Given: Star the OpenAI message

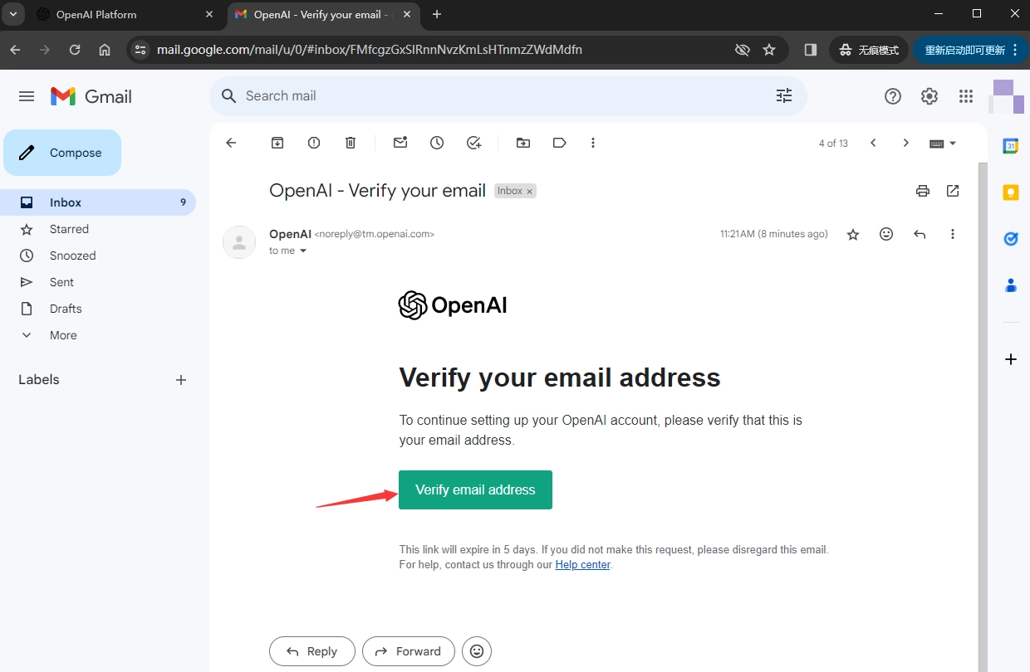Looking at the screenshot, I should pos(853,235).
